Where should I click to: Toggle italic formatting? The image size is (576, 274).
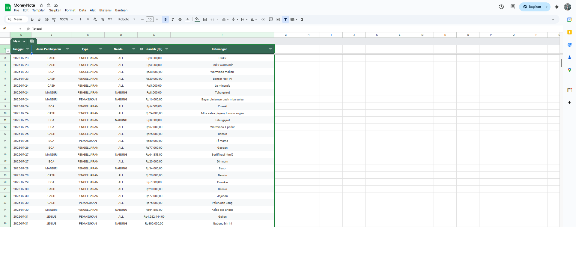pyautogui.click(x=173, y=19)
